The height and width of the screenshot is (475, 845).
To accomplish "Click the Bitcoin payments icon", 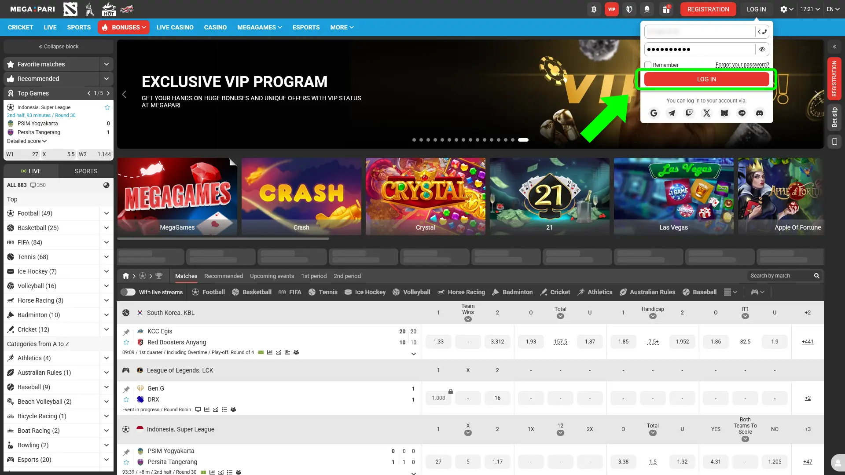I will pos(594,9).
